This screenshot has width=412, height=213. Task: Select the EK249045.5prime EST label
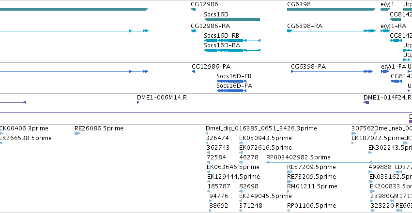click(x=265, y=196)
